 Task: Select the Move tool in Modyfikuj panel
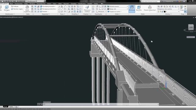75,6
